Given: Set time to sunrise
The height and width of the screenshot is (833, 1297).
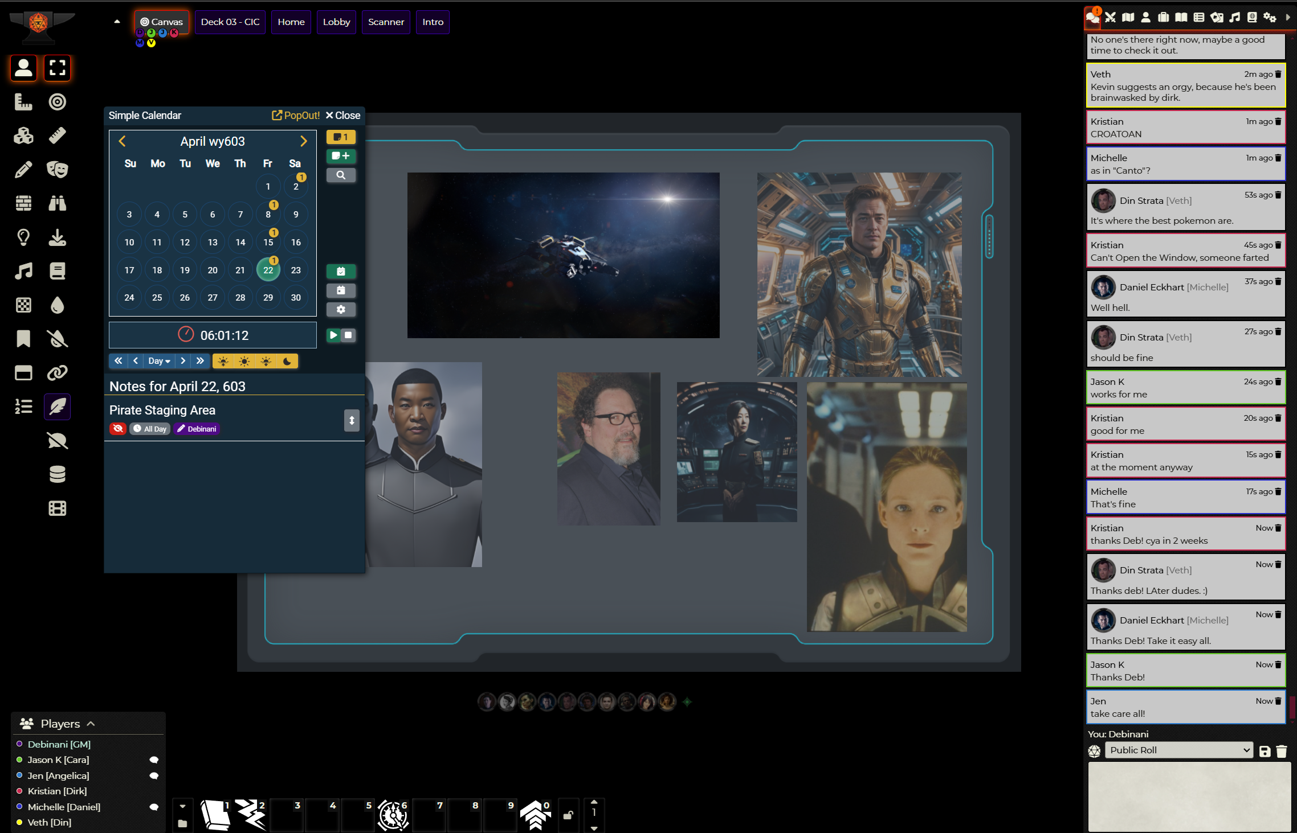Looking at the screenshot, I should 223,361.
